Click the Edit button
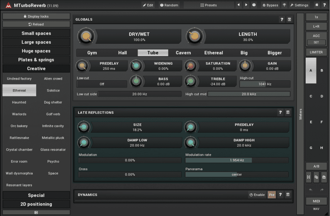 point(148,5)
